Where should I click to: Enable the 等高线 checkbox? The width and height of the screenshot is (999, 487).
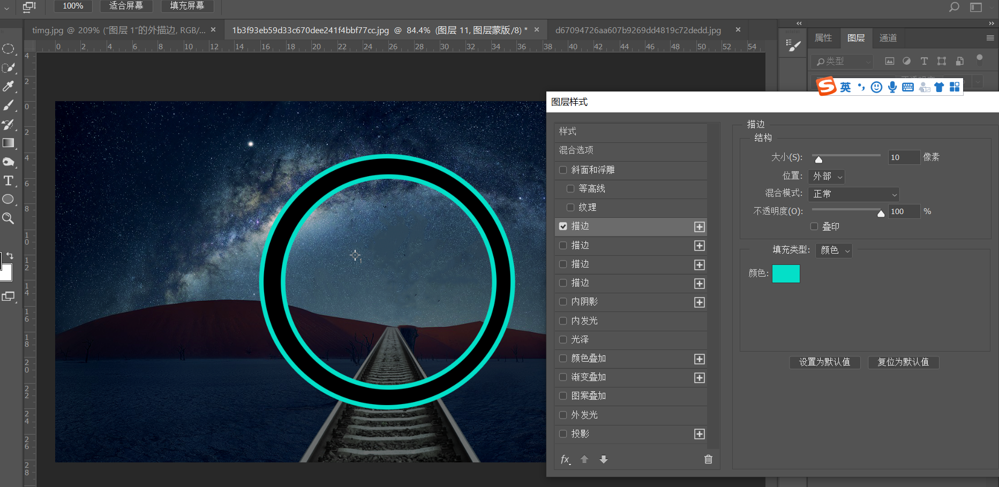570,188
